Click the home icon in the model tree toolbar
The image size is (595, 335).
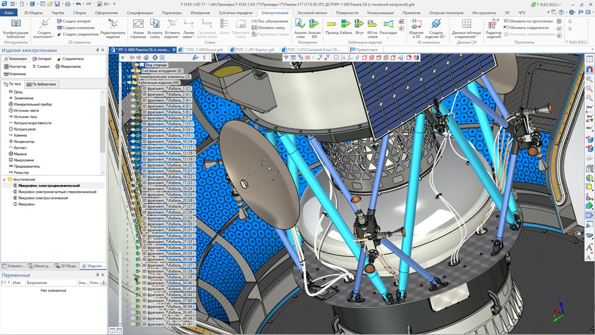pos(146,58)
